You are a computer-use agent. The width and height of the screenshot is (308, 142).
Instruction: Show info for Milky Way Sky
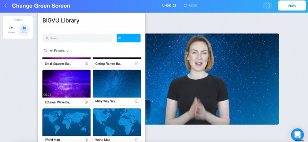[137, 101]
